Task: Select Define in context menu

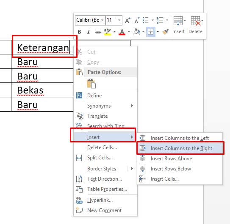Action: pyautogui.click(x=105, y=96)
